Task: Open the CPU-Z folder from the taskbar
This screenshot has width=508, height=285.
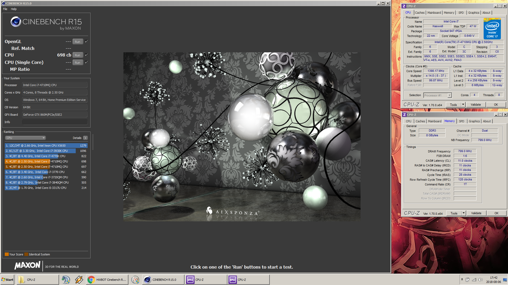Action: coord(38,279)
